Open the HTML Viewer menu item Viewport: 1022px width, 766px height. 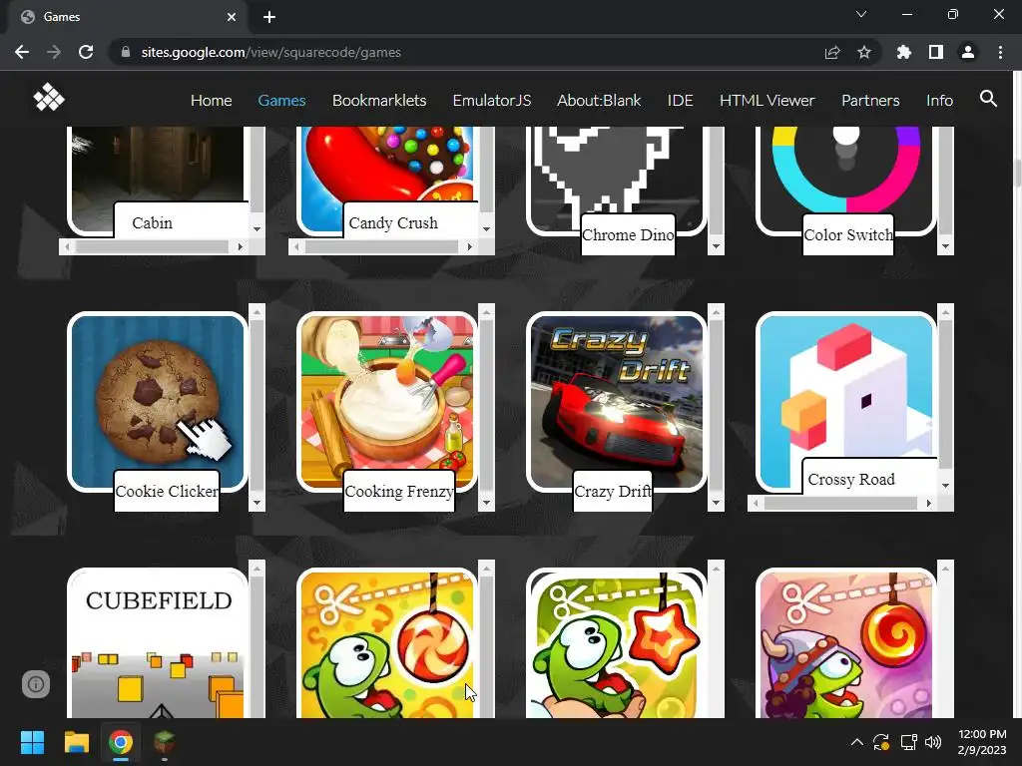(x=767, y=101)
